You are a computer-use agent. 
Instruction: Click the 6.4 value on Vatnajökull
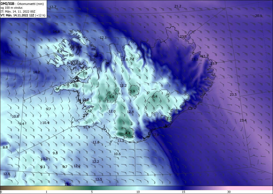pyautogui.click(x=155, y=97)
